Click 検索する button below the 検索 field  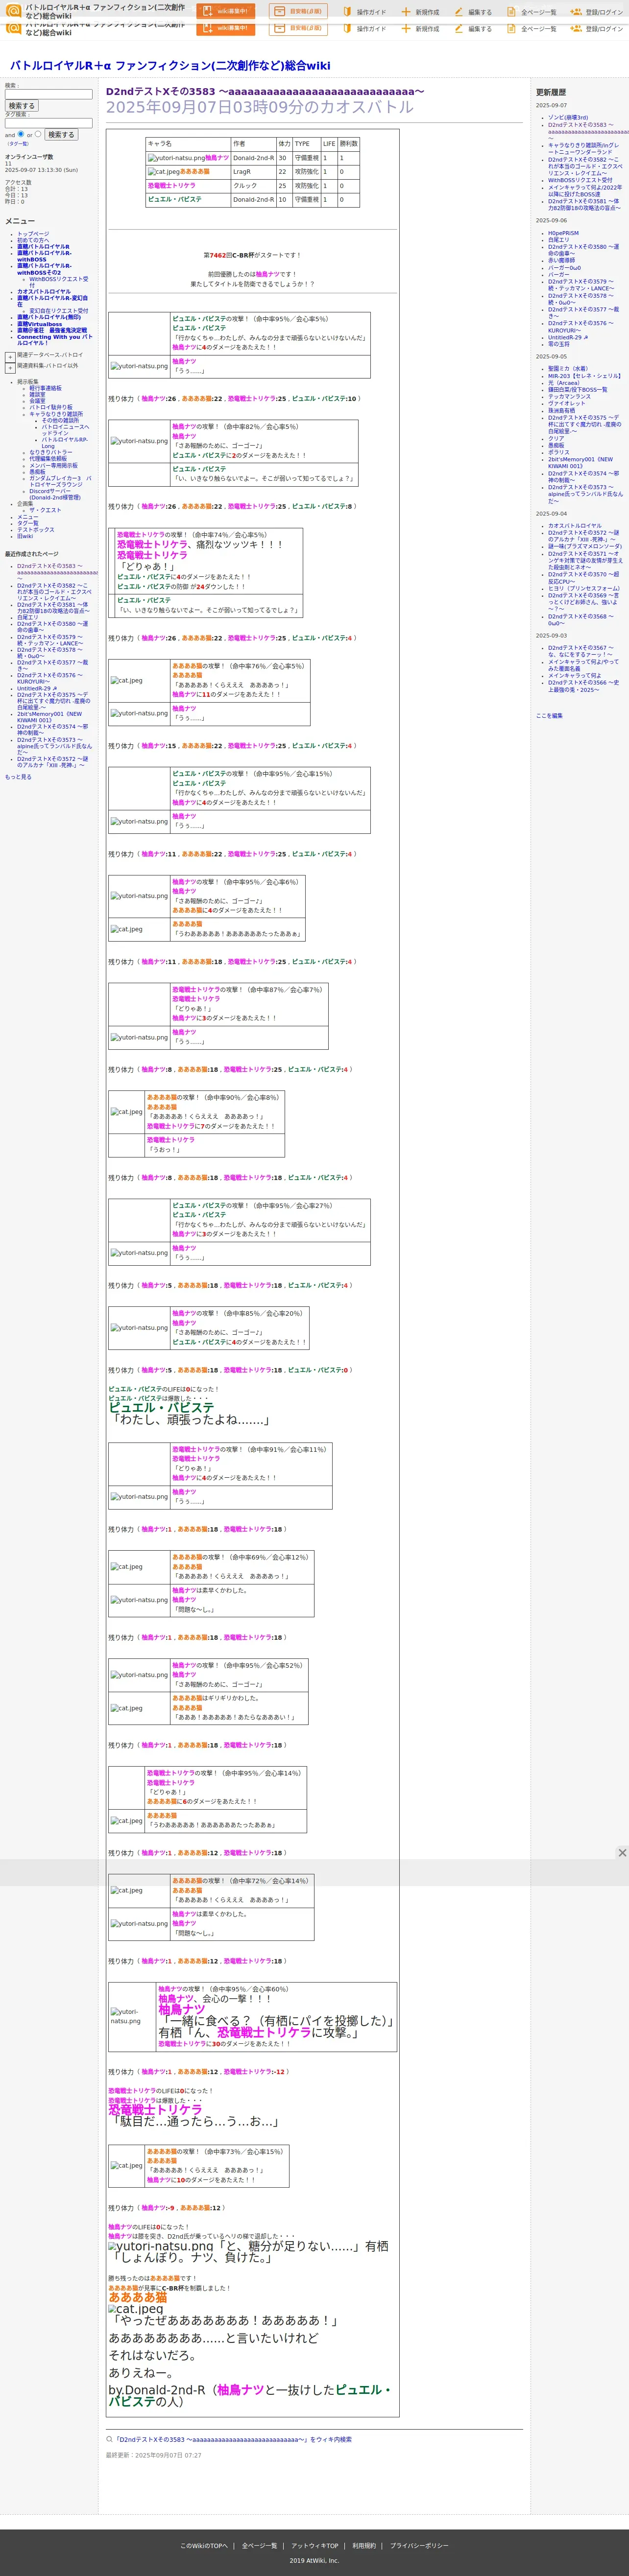click(21, 105)
